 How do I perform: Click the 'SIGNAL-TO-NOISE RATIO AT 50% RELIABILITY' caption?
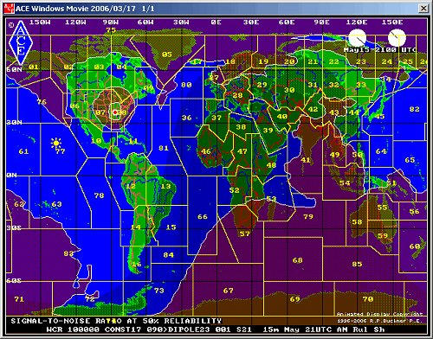pyautogui.click(x=116, y=321)
